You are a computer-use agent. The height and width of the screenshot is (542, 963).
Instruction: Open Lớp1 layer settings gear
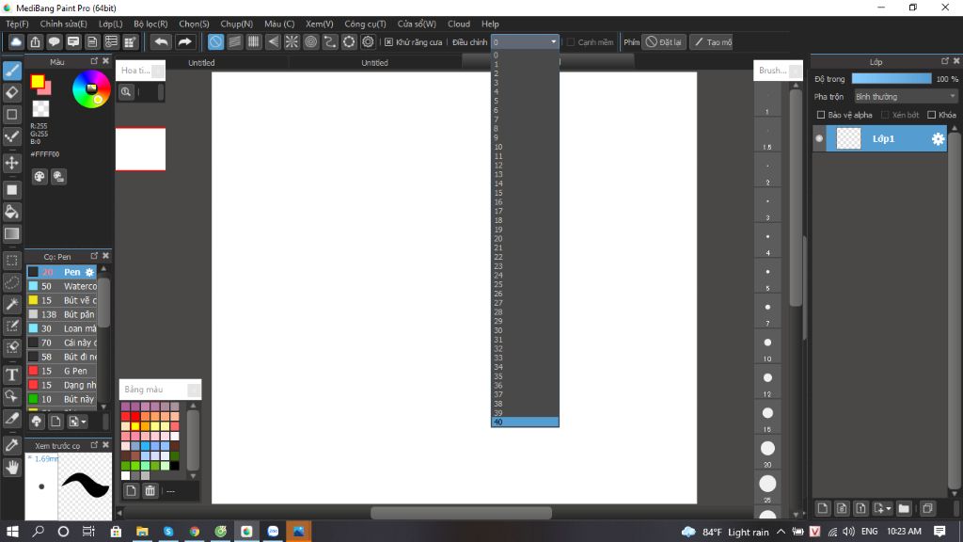[938, 139]
